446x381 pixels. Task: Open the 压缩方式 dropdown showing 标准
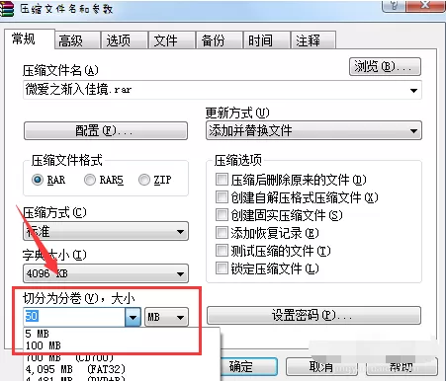106,231
